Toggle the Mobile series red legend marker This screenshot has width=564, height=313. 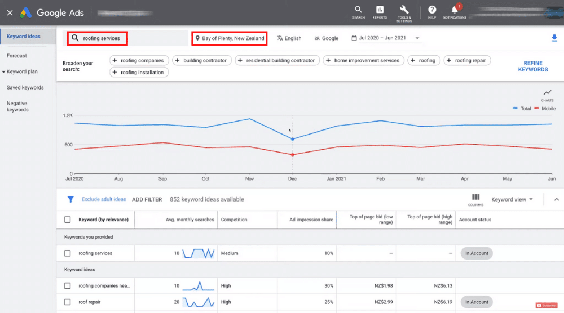[537, 108]
